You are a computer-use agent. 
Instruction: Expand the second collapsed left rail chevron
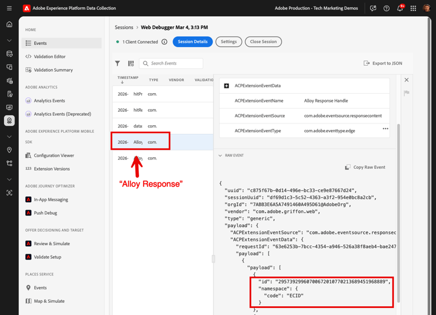pyautogui.click(x=9, y=137)
